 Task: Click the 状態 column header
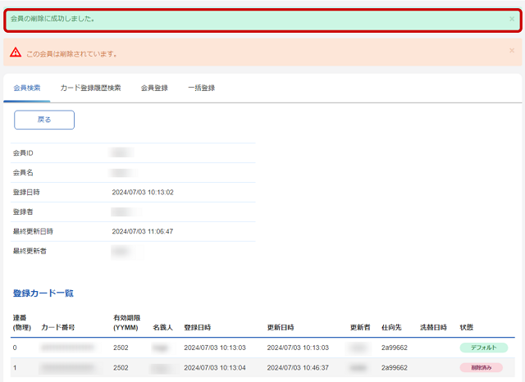pyautogui.click(x=466, y=327)
